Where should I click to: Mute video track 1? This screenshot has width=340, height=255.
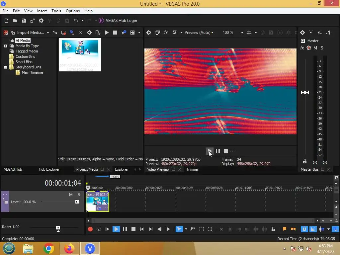click(x=71, y=195)
